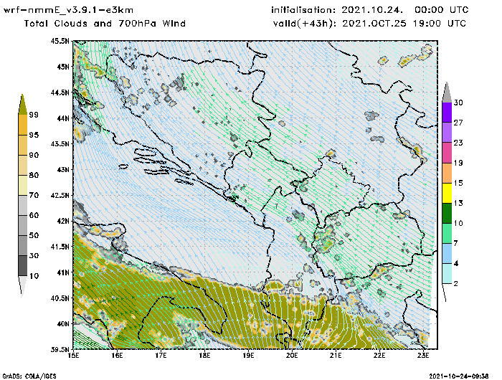Click the gray 30–50 cloud legend swatch
Viewport: 502px width, 380px height.
[x=23, y=245]
